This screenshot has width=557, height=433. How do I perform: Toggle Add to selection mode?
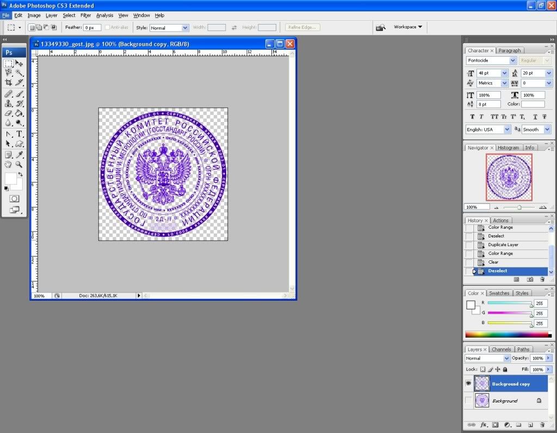pos(39,27)
